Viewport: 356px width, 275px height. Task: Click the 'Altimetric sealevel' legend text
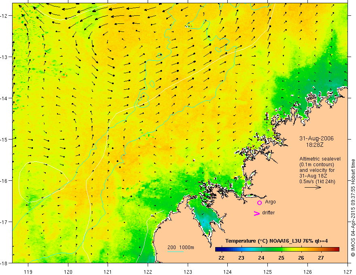tap(320, 159)
